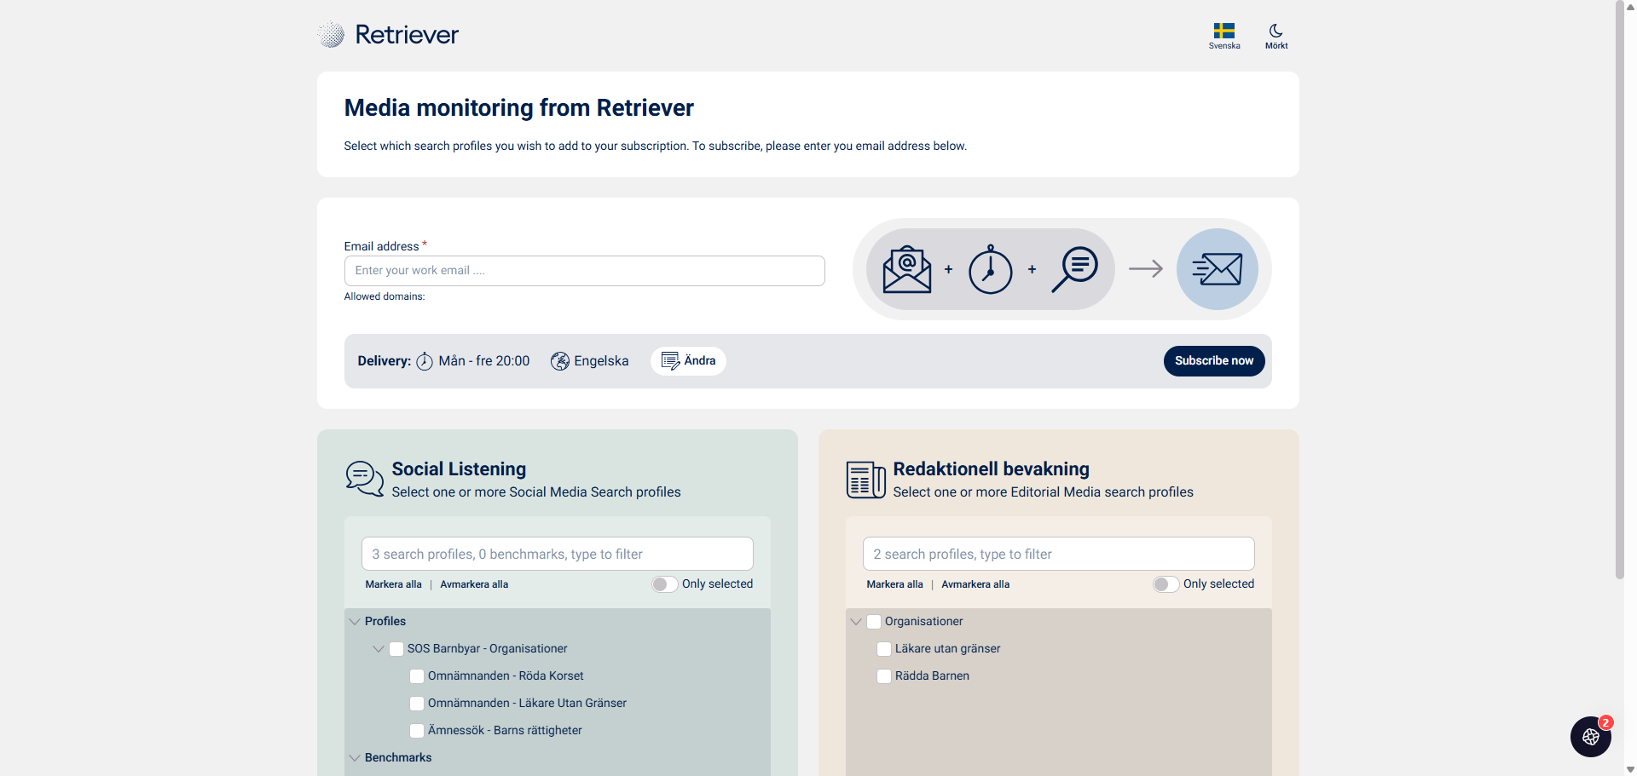The height and width of the screenshot is (776, 1637).
Task: Focus the Social Listening profile filter field
Action: pos(558,554)
